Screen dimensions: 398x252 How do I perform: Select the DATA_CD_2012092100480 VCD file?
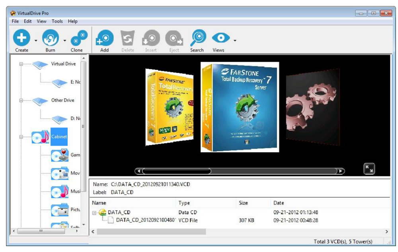point(146,220)
